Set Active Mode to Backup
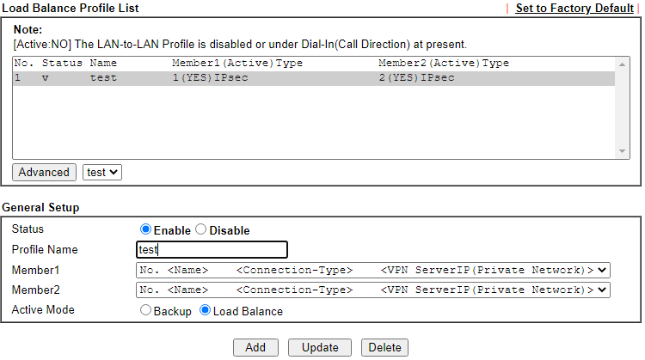The image size is (645, 360). tap(145, 310)
